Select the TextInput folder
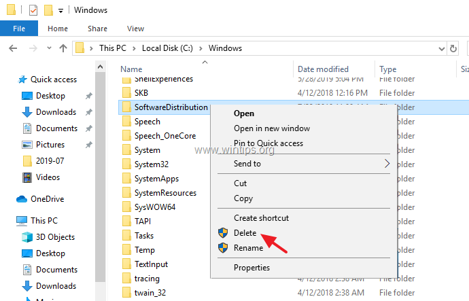The image size is (469, 301). click(x=151, y=264)
